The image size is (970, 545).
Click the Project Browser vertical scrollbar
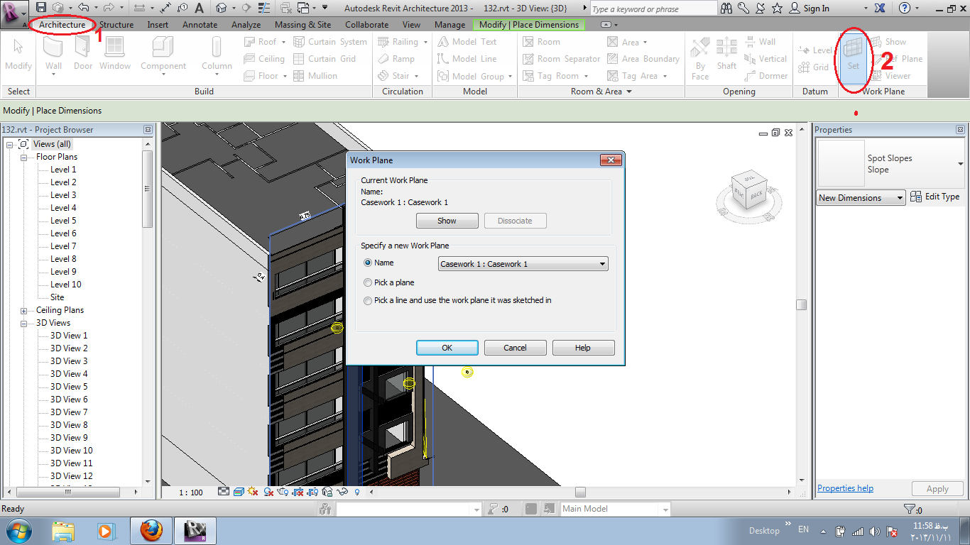(x=148, y=311)
